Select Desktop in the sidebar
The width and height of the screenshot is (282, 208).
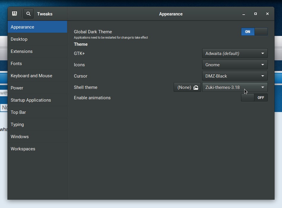point(19,39)
